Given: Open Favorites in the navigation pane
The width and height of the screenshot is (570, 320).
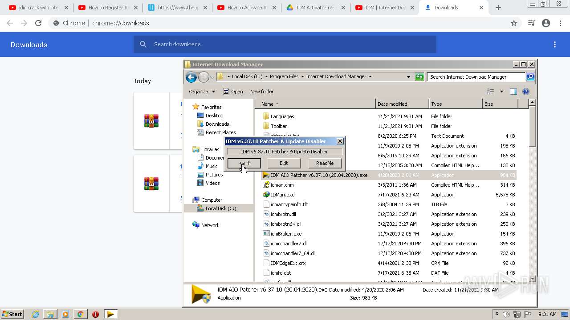Looking at the screenshot, I should coord(211,107).
